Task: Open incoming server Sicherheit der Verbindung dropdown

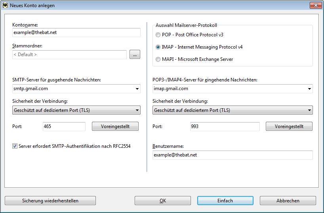Action: pyautogui.click(x=309, y=110)
